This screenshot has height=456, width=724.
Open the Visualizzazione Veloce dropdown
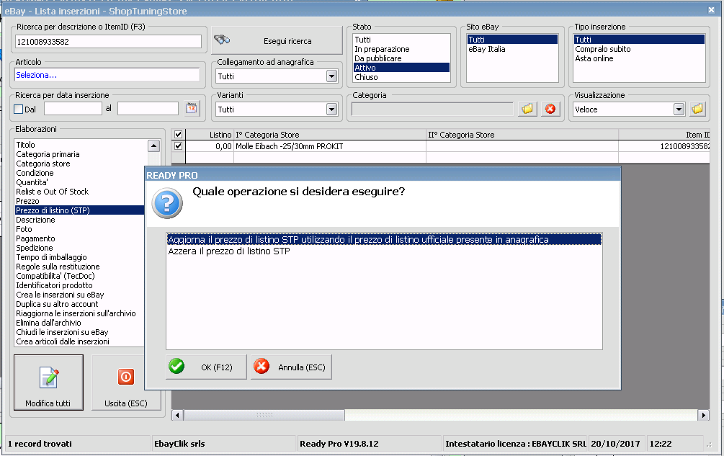pyautogui.click(x=679, y=109)
